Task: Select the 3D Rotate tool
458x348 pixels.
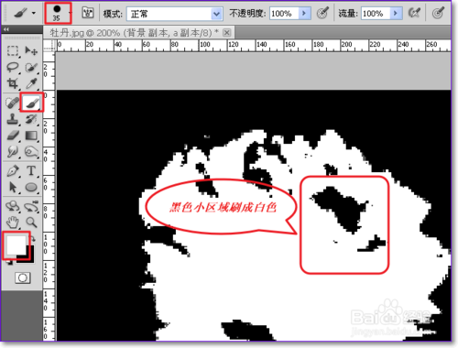Action: tap(13, 207)
